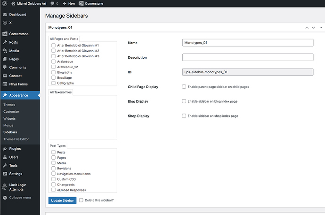This screenshot has width=325, height=215.
Task: Open the Post Types tab
Action: [x=57, y=146]
